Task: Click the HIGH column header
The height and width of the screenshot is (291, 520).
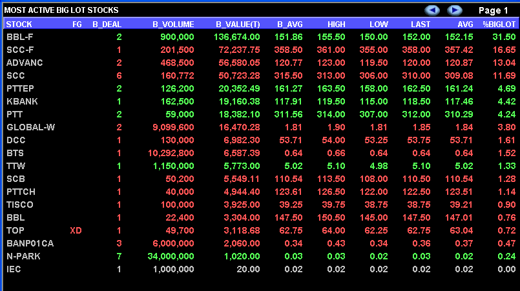Action: tap(337, 24)
